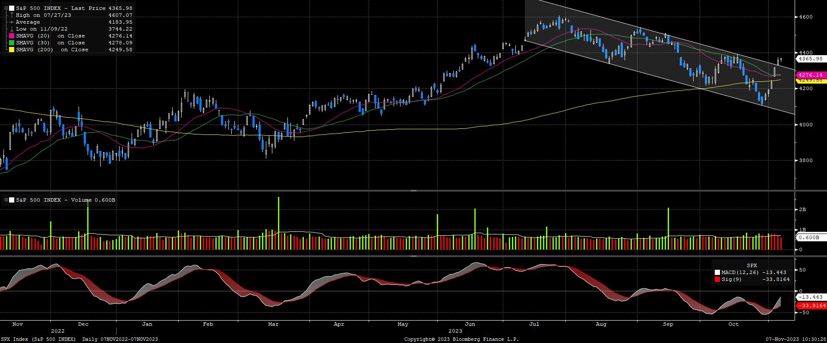Viewport: 827px width, 343px height.
Task: Click the white Last Price series swatch
Action: click(12, 8)
